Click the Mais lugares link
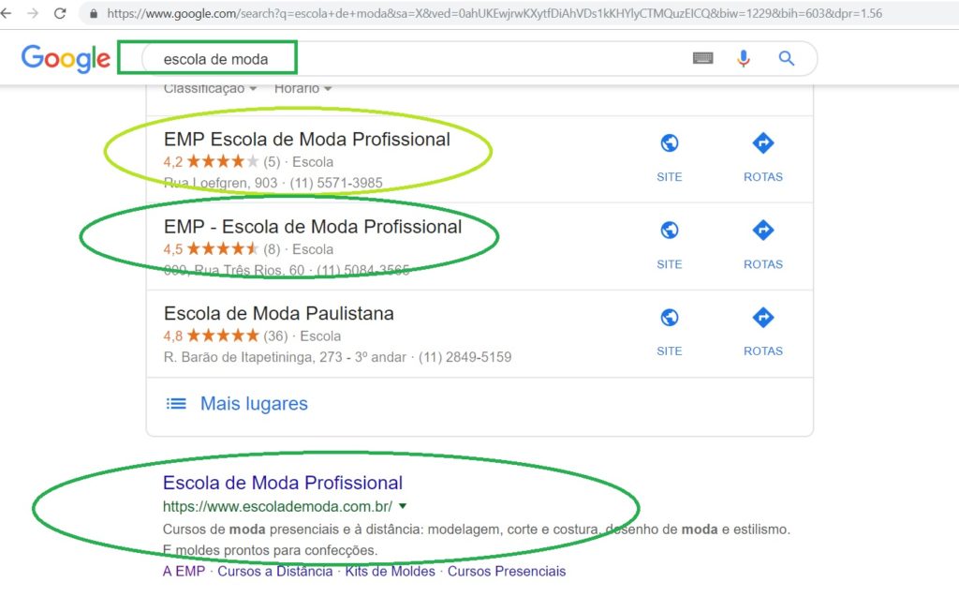The image size is (959, 597). click(254, 404)
